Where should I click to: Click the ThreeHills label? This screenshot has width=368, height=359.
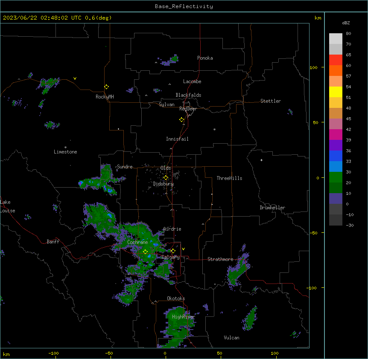point(229,178)
